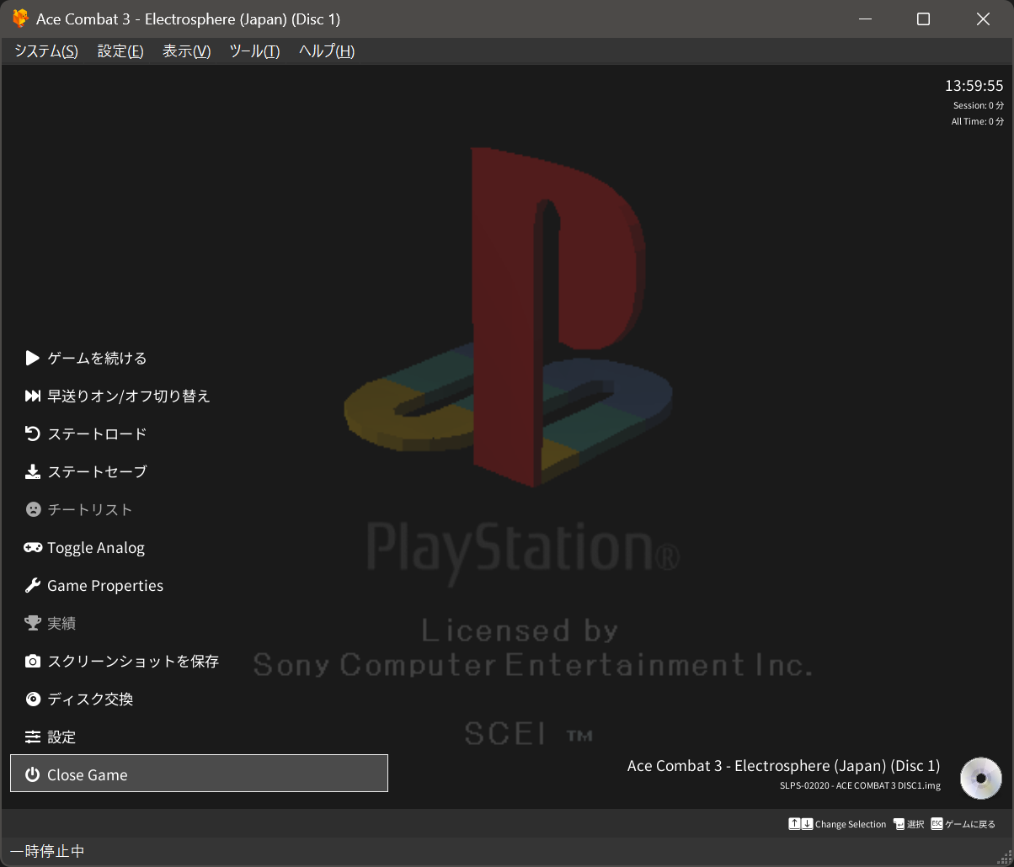This screenshot has width=1014, height=867.
Task: Open the ヘルプ(H) menu
Action: click(x=327, y=51)
